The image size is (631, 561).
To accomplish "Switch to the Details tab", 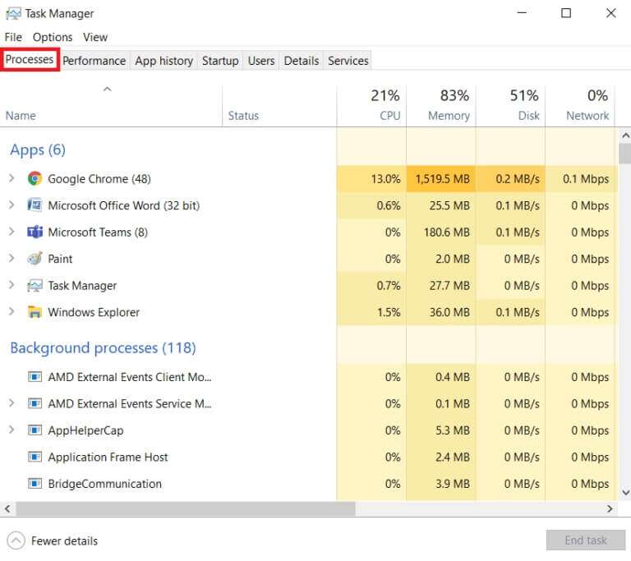I will coord(302,61).
